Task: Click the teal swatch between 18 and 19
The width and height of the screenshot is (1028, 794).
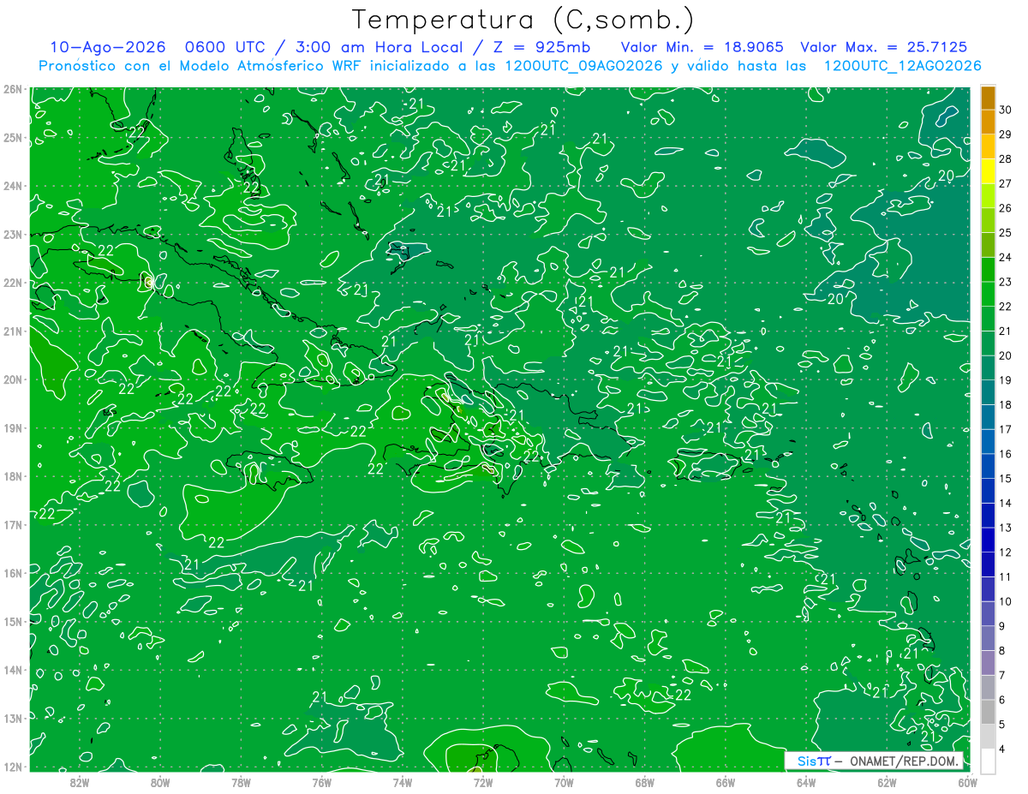Action: point(988,392)
